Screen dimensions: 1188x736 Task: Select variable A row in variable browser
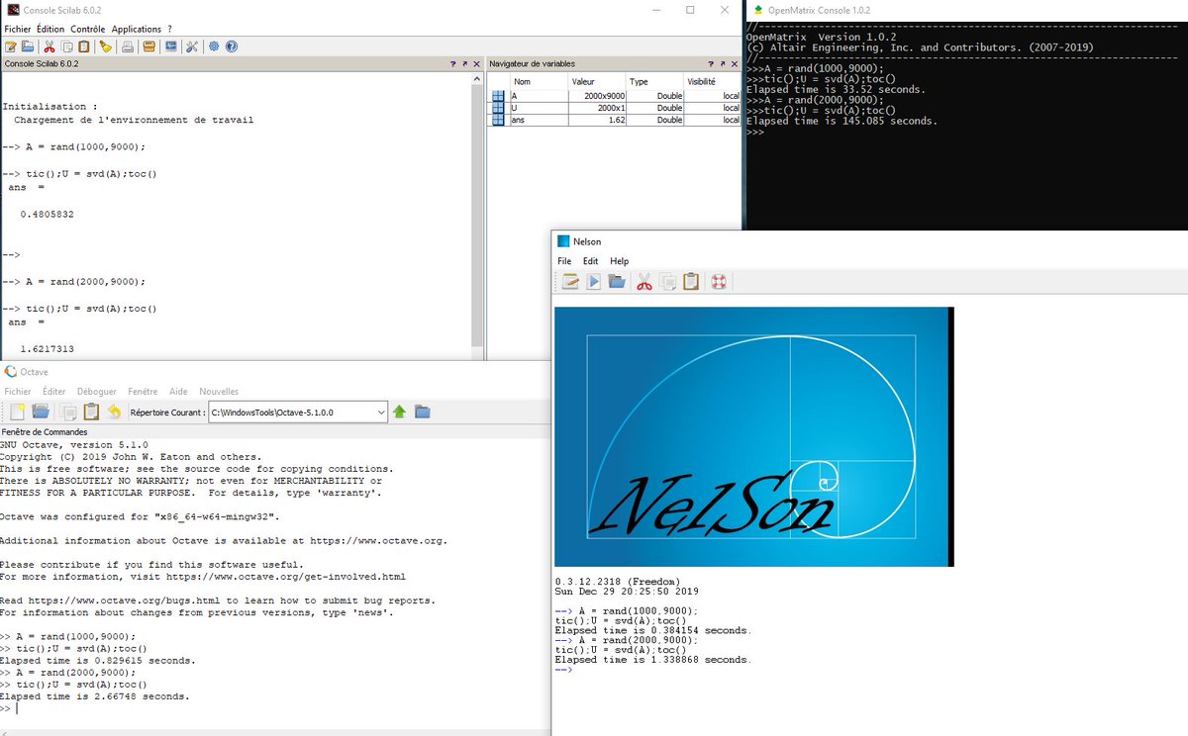(x=615, y=96)
